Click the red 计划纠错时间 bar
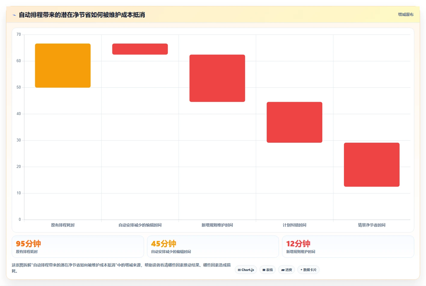This screenshot has height=286, width=426. click(x=295, y=122)
